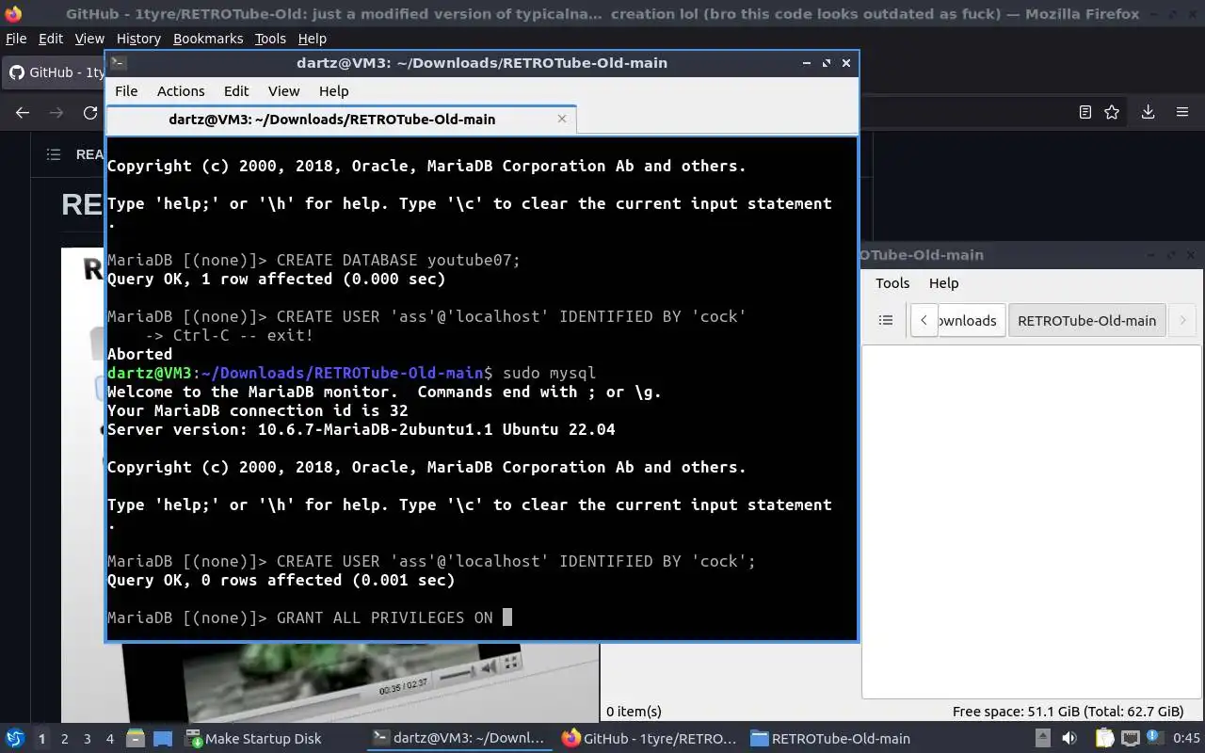
Task: Click the Firefox logo in title bar
Action: click(x=13, y=14)
